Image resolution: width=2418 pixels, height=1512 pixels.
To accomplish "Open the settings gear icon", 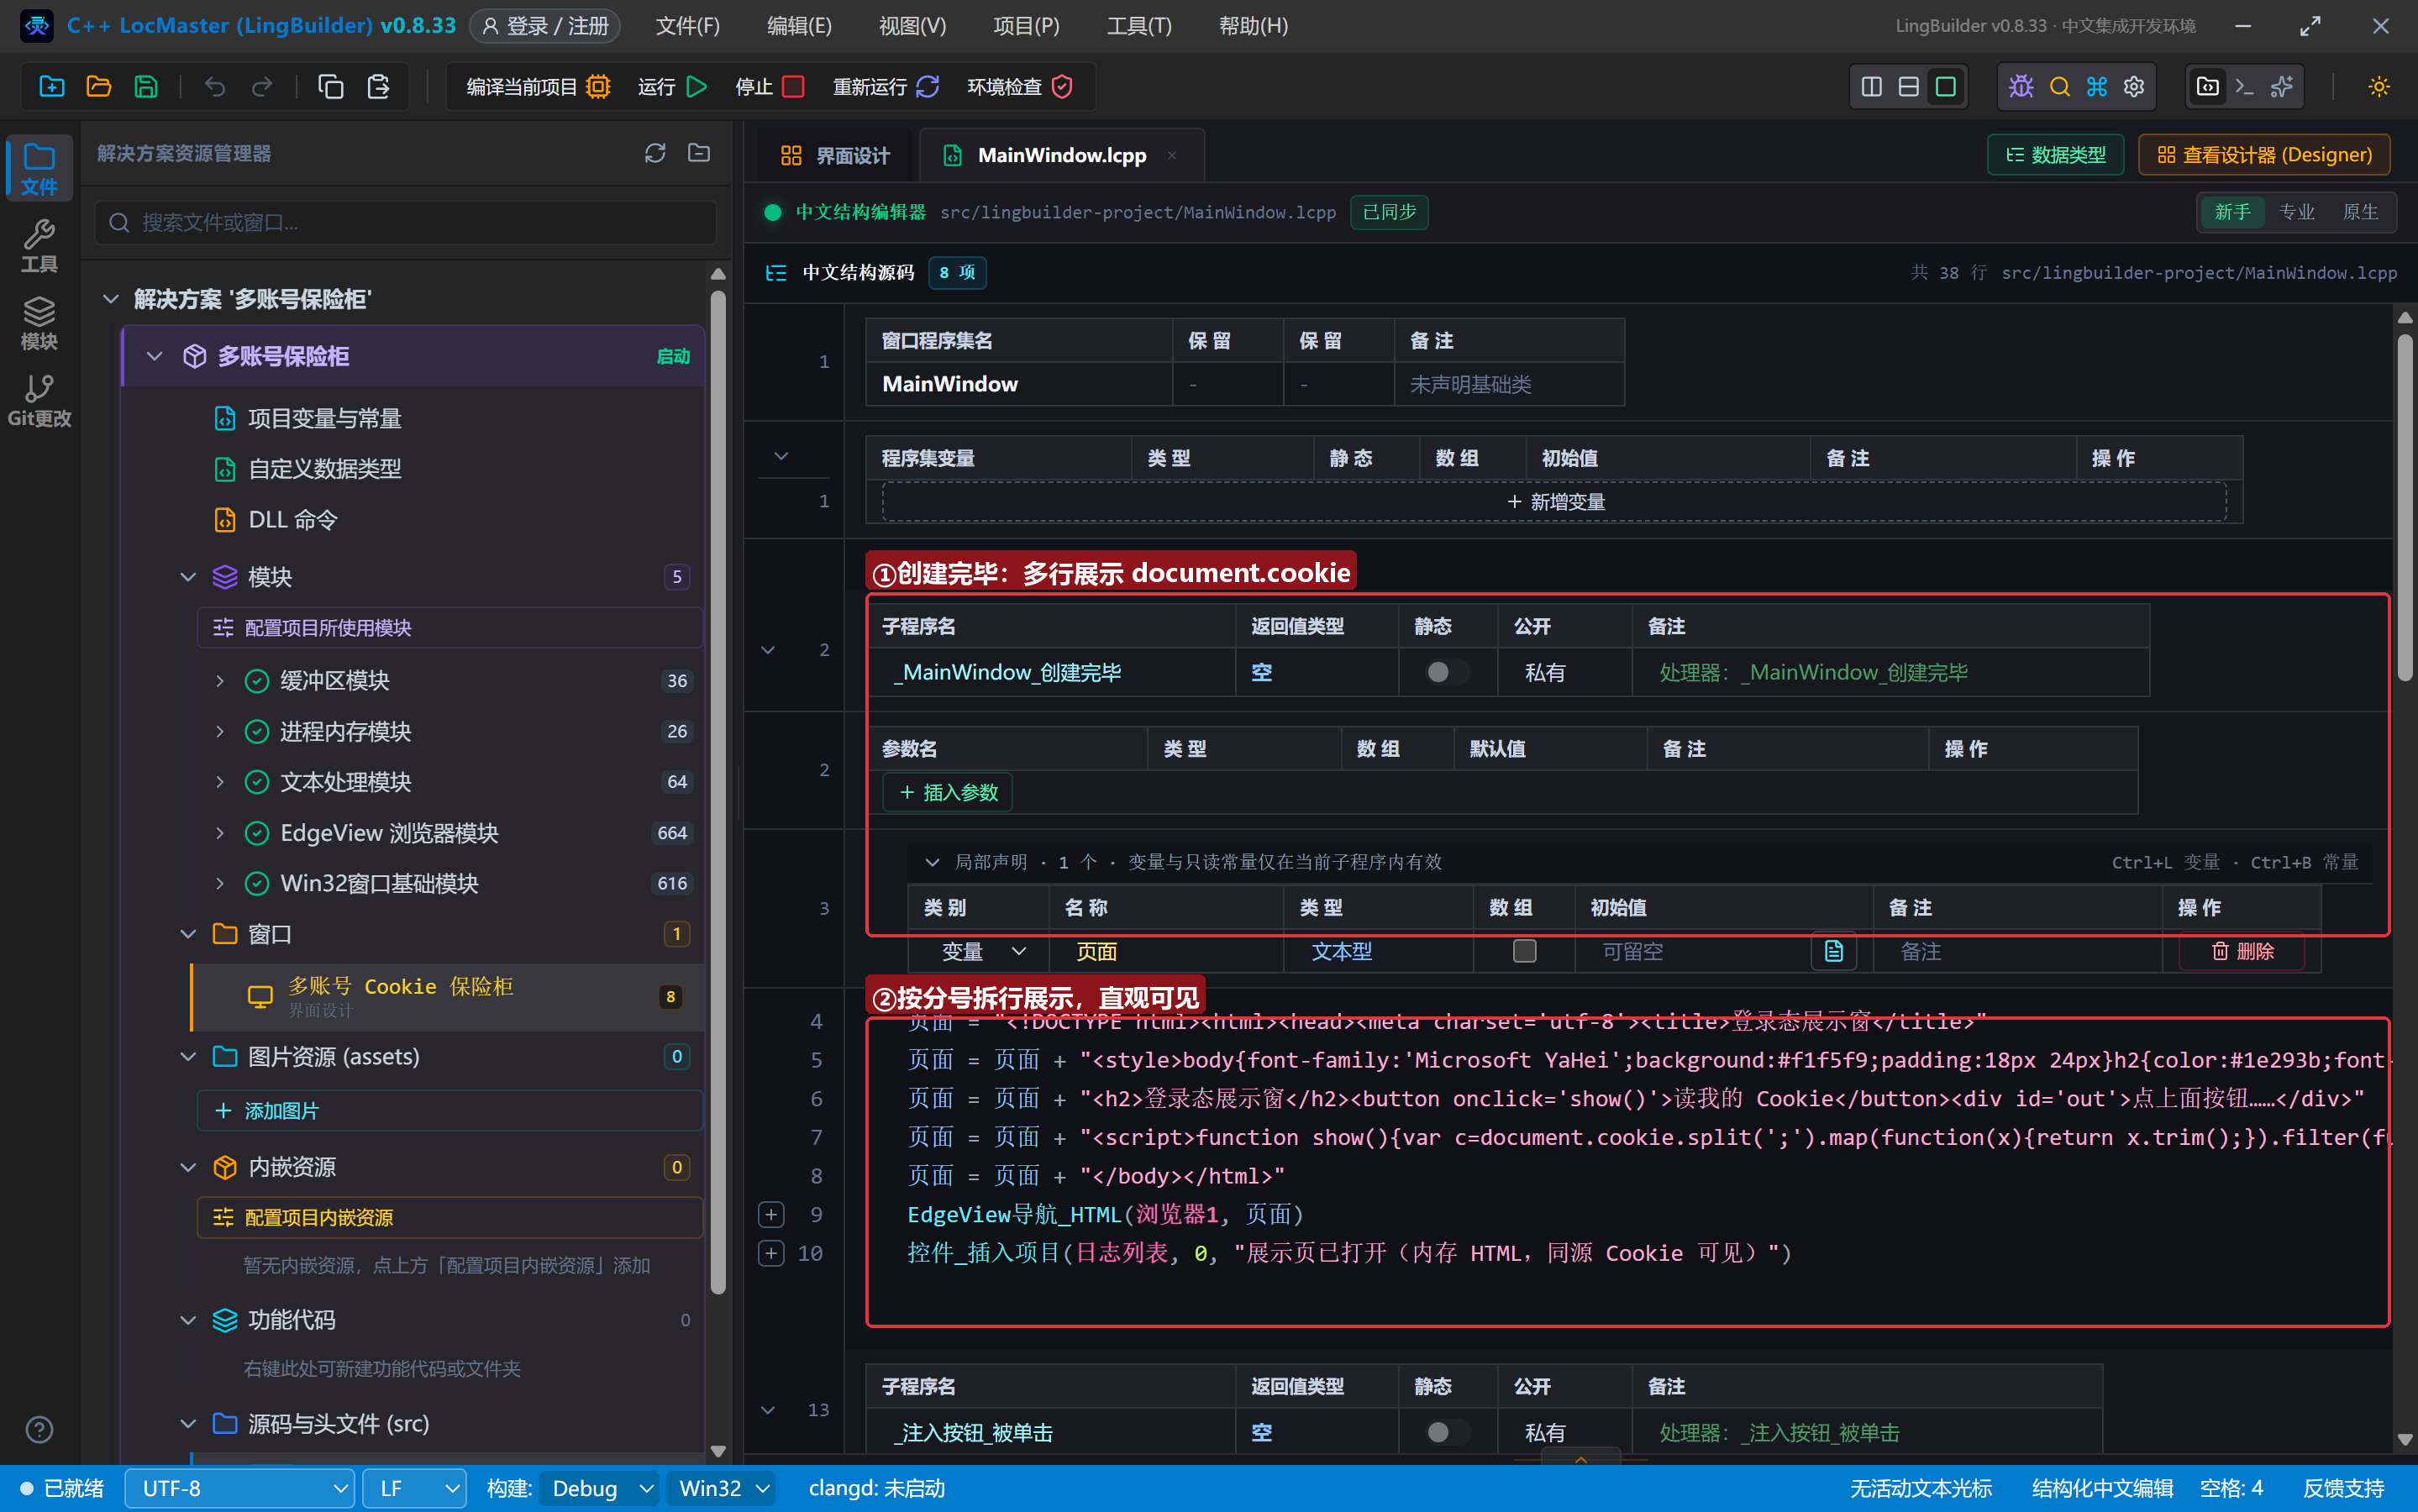I will [x=2133, y=87].
